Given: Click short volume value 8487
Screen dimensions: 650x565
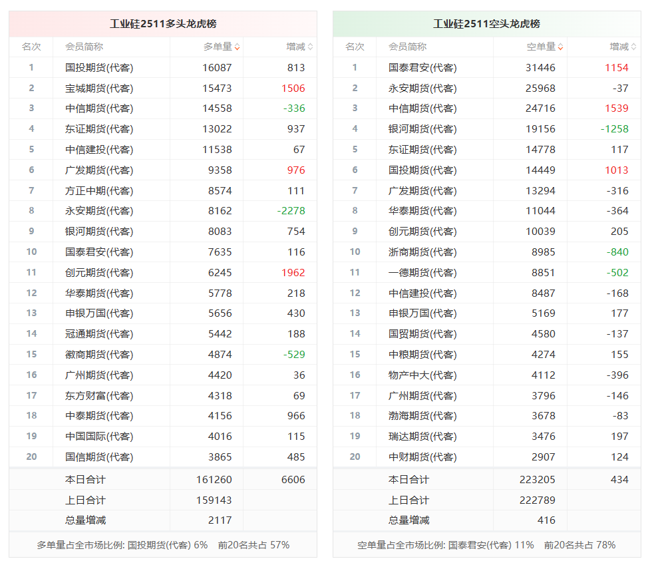Looking at the screenshot, I should [x=544, y=293].
